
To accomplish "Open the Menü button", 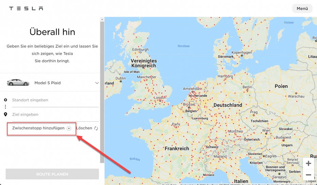I will pos(302,9).
